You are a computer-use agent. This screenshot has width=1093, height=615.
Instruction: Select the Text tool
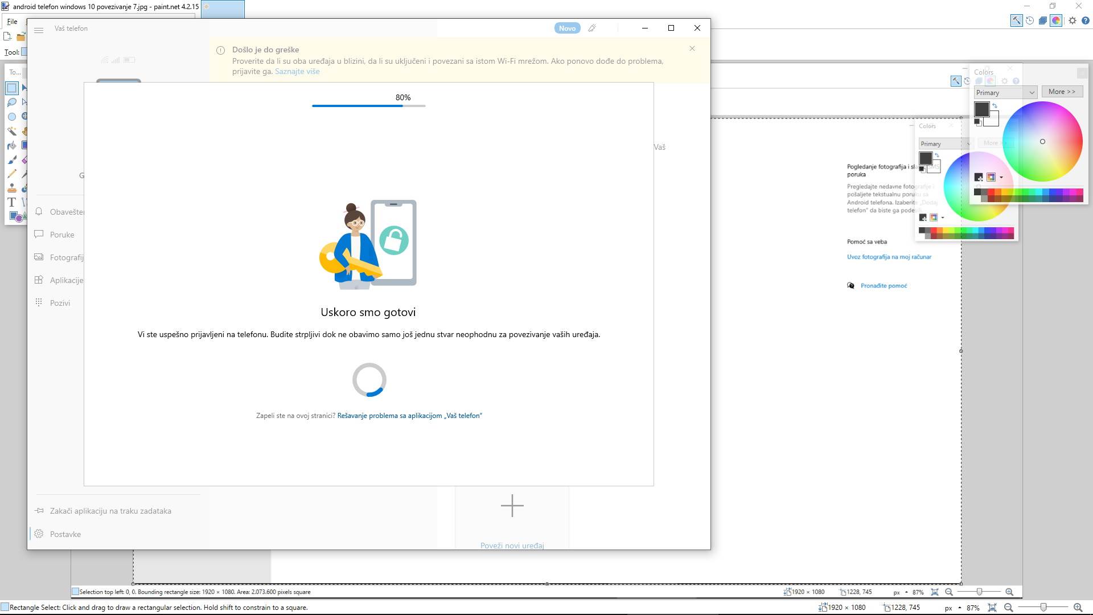11,202
